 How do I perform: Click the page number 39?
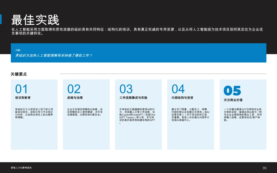click(264, 168)
